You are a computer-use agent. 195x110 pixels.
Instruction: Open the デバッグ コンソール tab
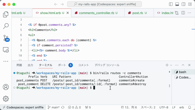click(x=107, y=65)
